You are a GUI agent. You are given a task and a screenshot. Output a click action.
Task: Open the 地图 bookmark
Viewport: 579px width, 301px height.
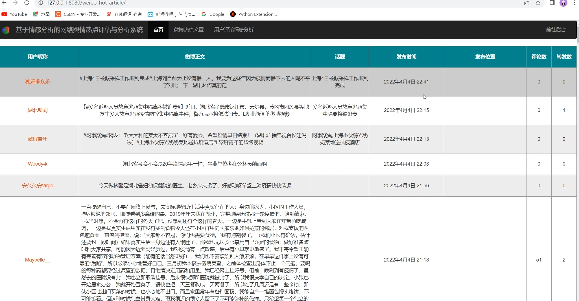(x=41, y=14)
